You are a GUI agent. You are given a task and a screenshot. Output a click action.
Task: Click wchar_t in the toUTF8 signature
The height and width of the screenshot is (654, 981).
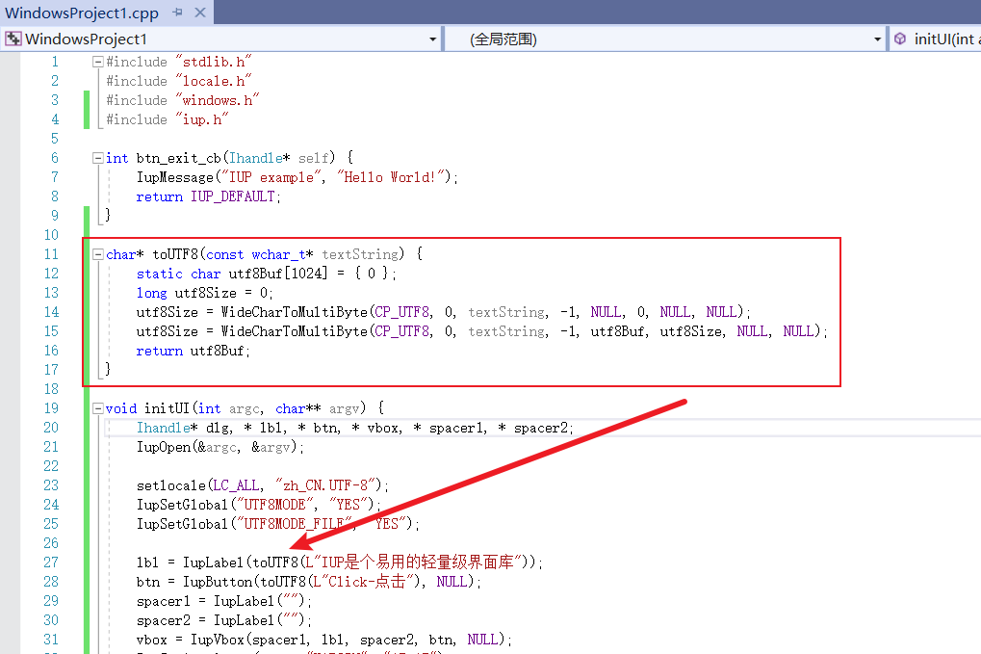278,254
